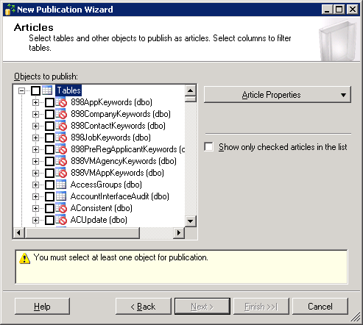This screenshot has width=363, height=325.
Task: Select the ACUpdate (dbo) row
Action: pyautogui.click(x=99, y=220)
